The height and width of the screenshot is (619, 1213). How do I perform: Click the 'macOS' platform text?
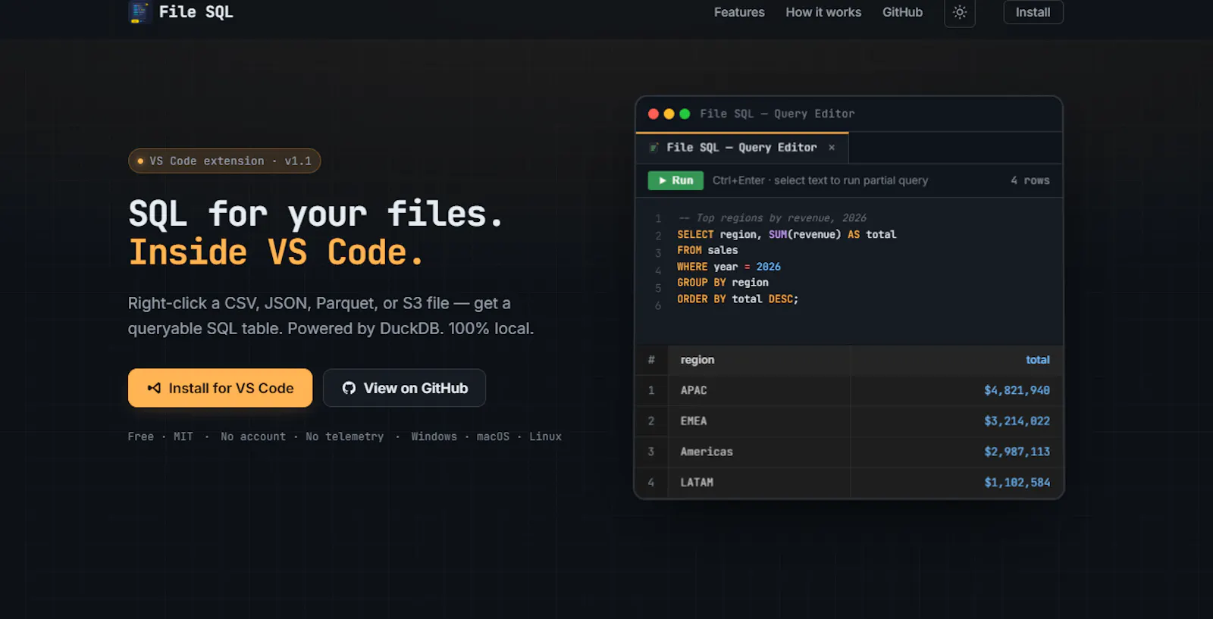tap(493, 436)
